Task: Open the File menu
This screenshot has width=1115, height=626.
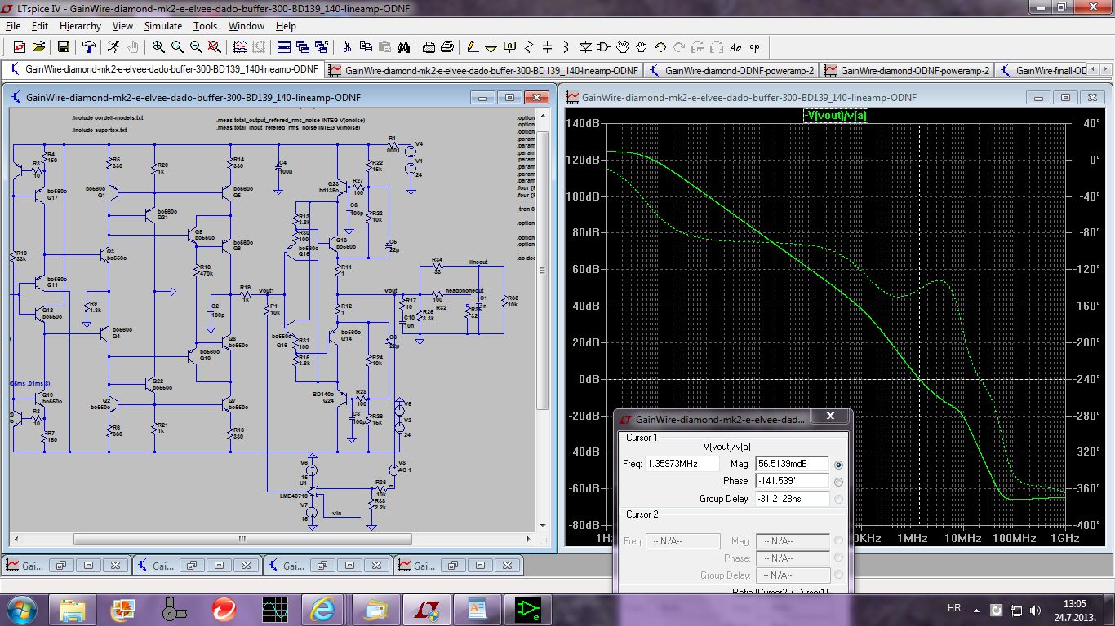Action: coord(12,26)
